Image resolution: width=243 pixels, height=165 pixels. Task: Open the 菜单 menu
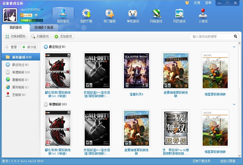pyautogui.click(x=208, y=3)
